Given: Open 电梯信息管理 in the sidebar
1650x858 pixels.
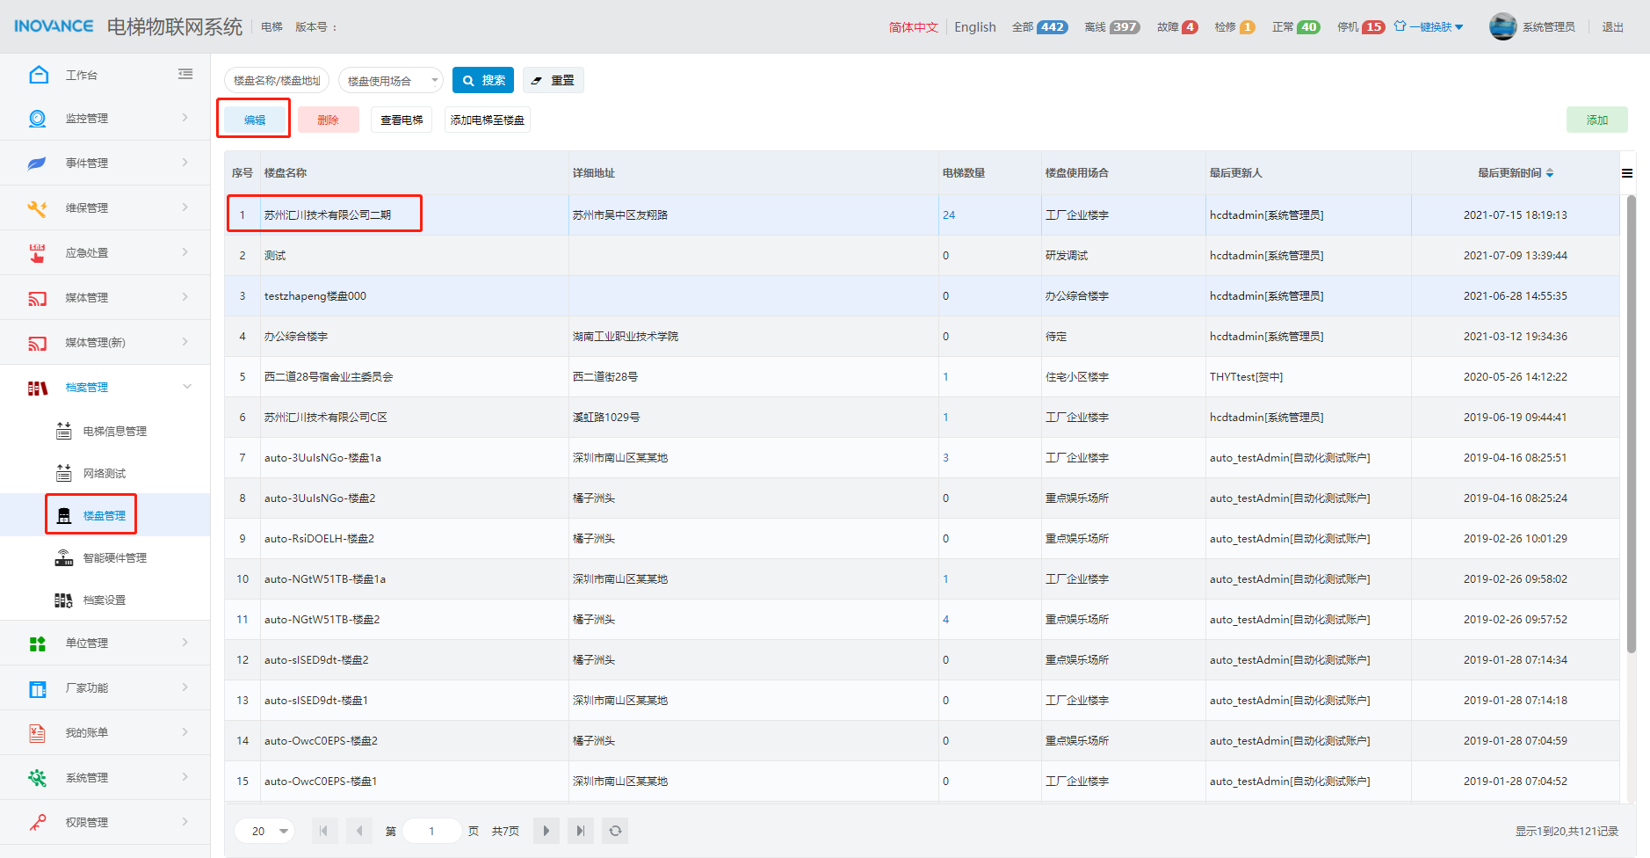Looking at the screenshot, I should click(114, 432).
